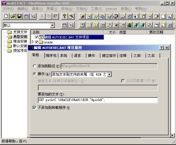The width and height of the screenshot is (176, 145).
Task: Sort by the 大小 column header
Action: pos(111,32)
